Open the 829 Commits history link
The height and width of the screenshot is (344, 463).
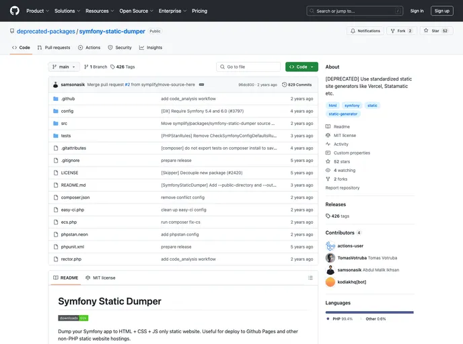297,85
